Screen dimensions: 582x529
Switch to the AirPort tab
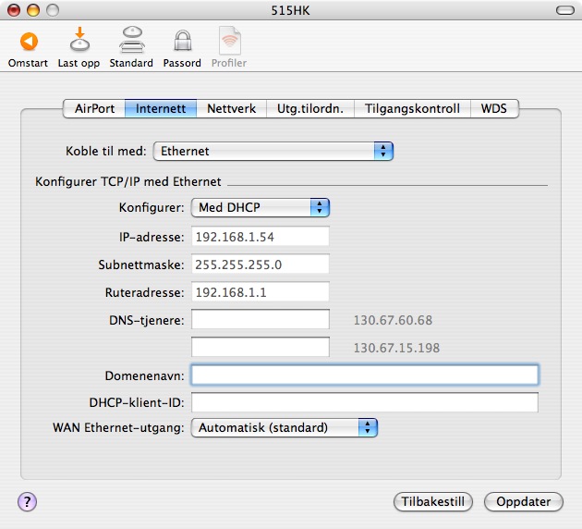point(94,108)
